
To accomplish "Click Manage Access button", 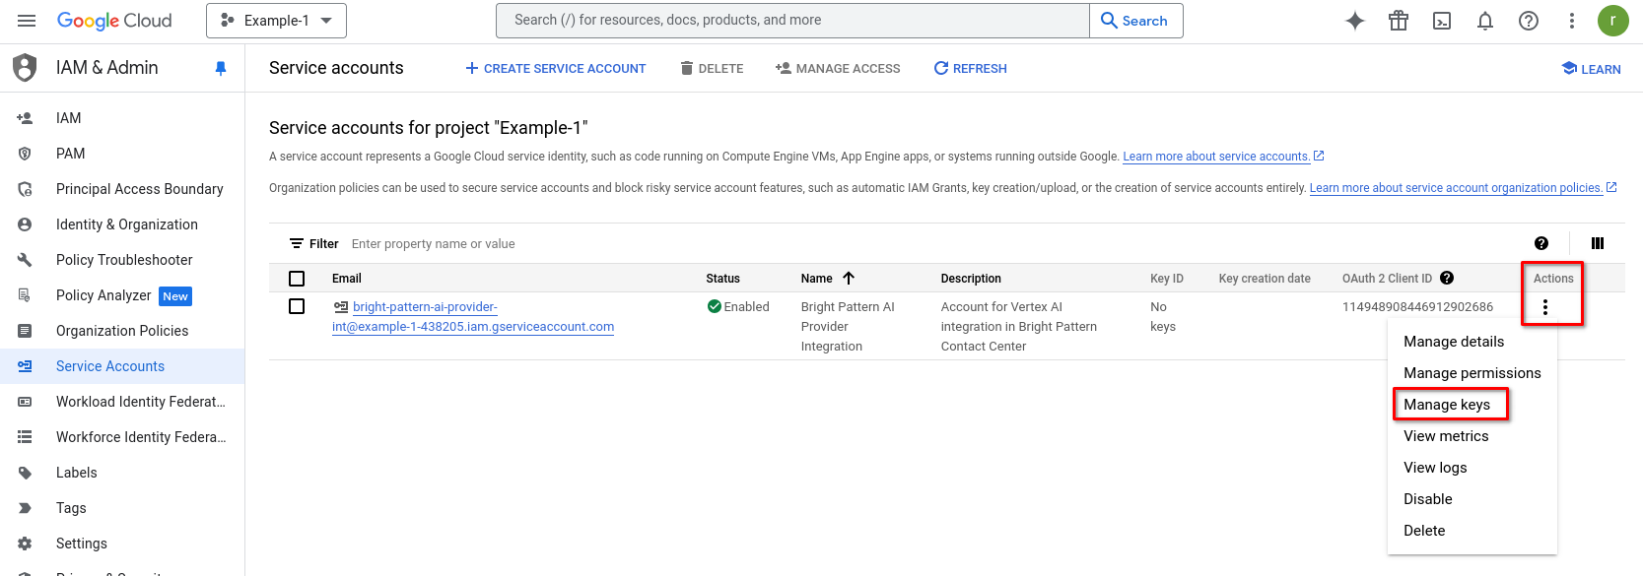I will [838, 69].
